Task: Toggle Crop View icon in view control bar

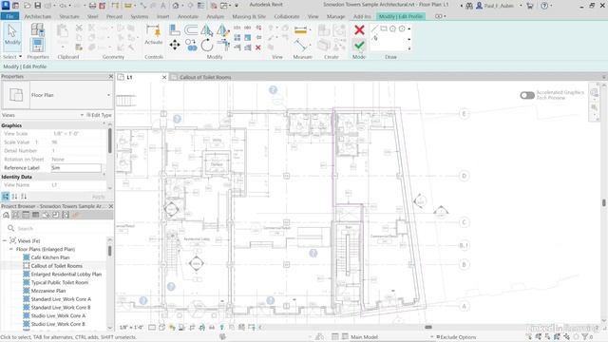Action: tap(192, 327)
